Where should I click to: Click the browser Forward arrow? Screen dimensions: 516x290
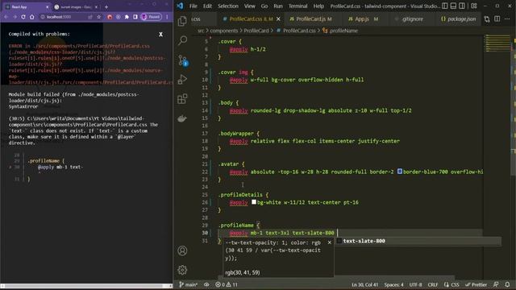(x=15, y=17)
